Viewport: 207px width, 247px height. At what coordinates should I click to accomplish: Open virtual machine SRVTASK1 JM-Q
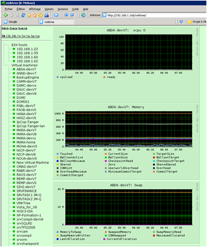point(29,195)
